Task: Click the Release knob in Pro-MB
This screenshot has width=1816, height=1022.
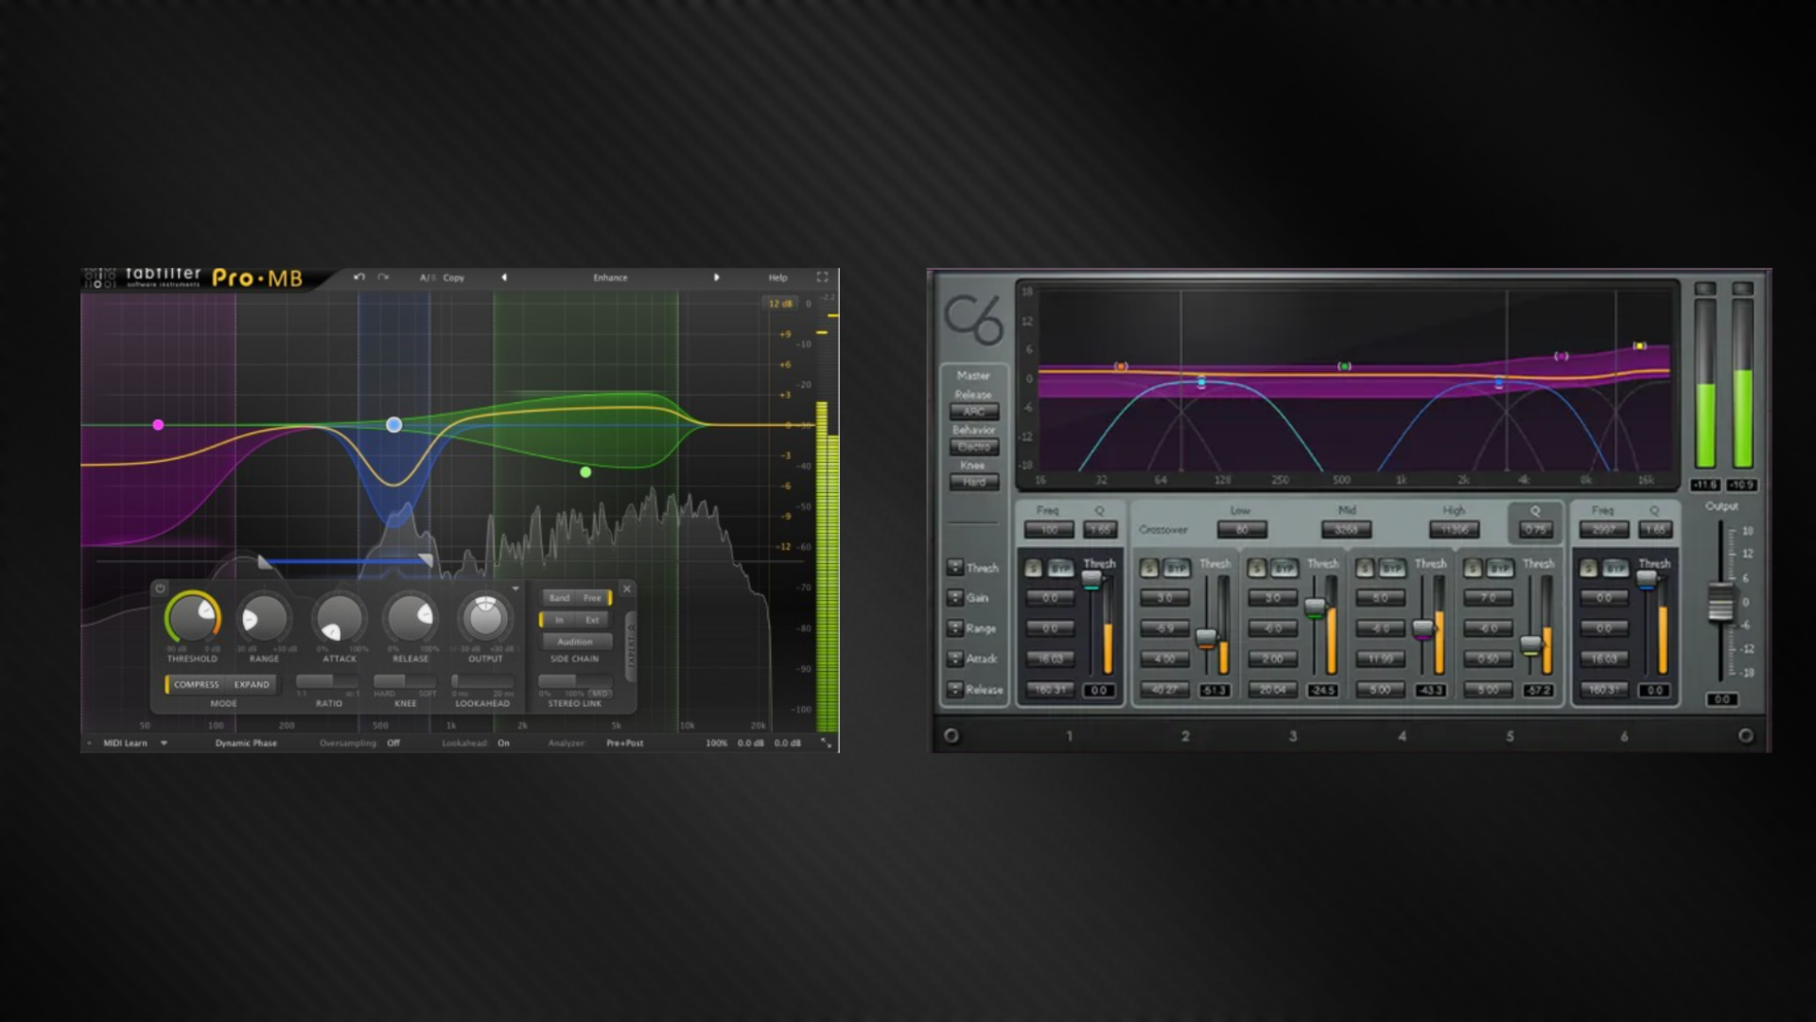Action: (x=410, y=619)
